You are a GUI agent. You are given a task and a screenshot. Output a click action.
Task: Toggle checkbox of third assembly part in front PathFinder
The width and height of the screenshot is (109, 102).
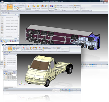coord(5,78)
